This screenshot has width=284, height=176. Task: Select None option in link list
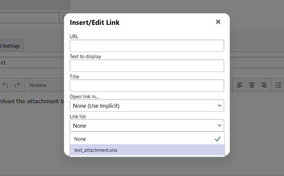[x=147, y=139]
